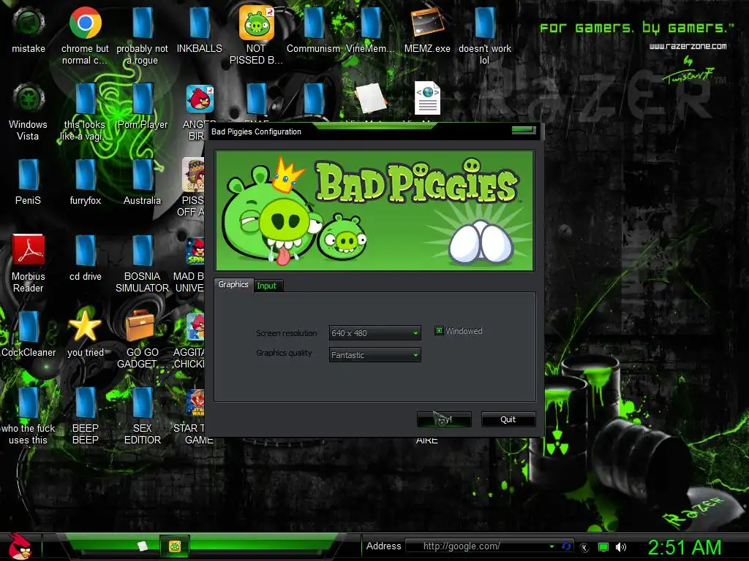This screenshot has height=561, width=749.
Task: Select the blank white paper desktop icon
Action: click(371, 99)
